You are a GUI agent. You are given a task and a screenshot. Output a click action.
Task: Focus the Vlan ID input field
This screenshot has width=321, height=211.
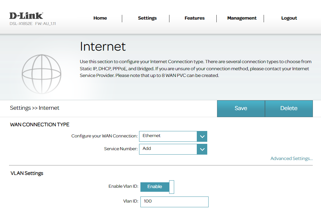(175, 202)
